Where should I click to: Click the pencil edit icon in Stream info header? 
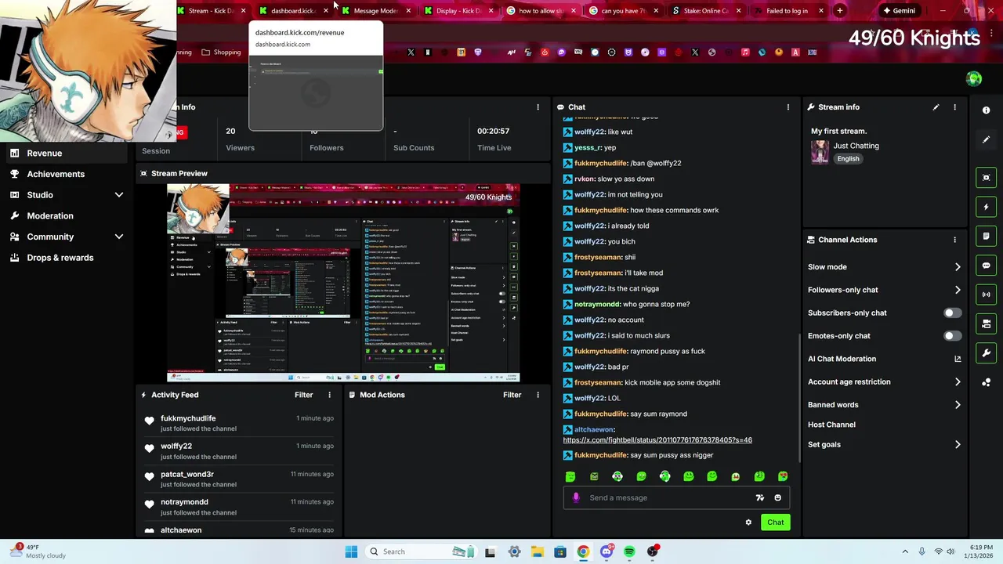point(936,107)
